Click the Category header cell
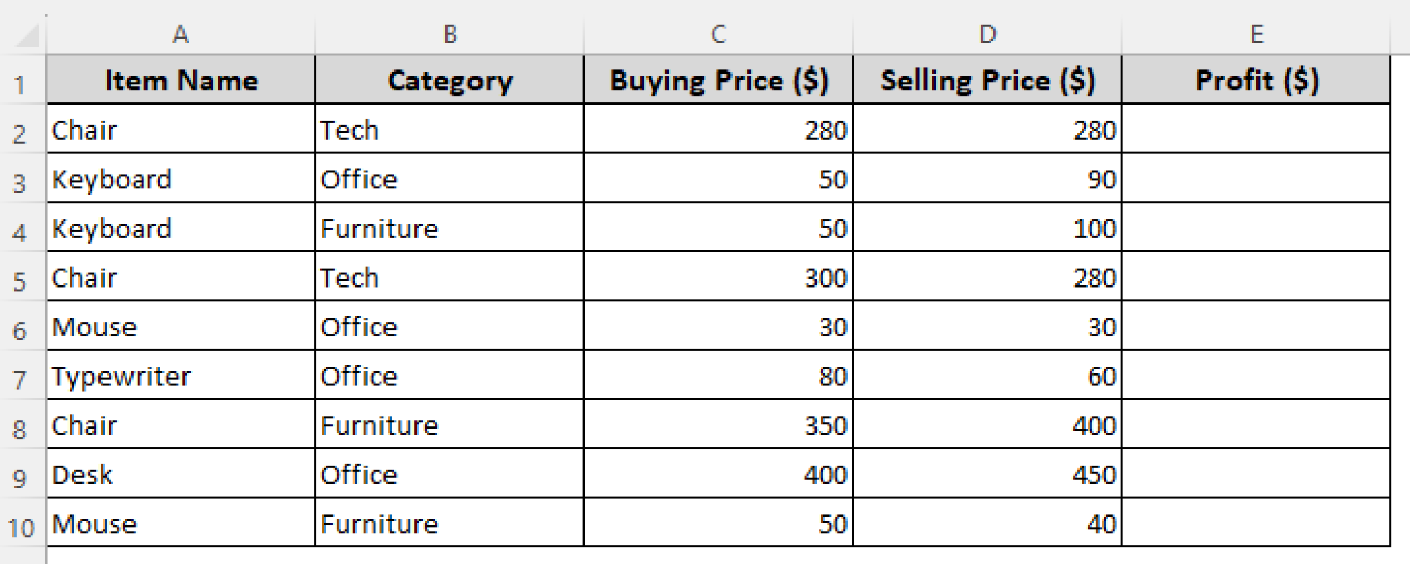This screenshot has height=564, width=1410. (x=450, y=80)
